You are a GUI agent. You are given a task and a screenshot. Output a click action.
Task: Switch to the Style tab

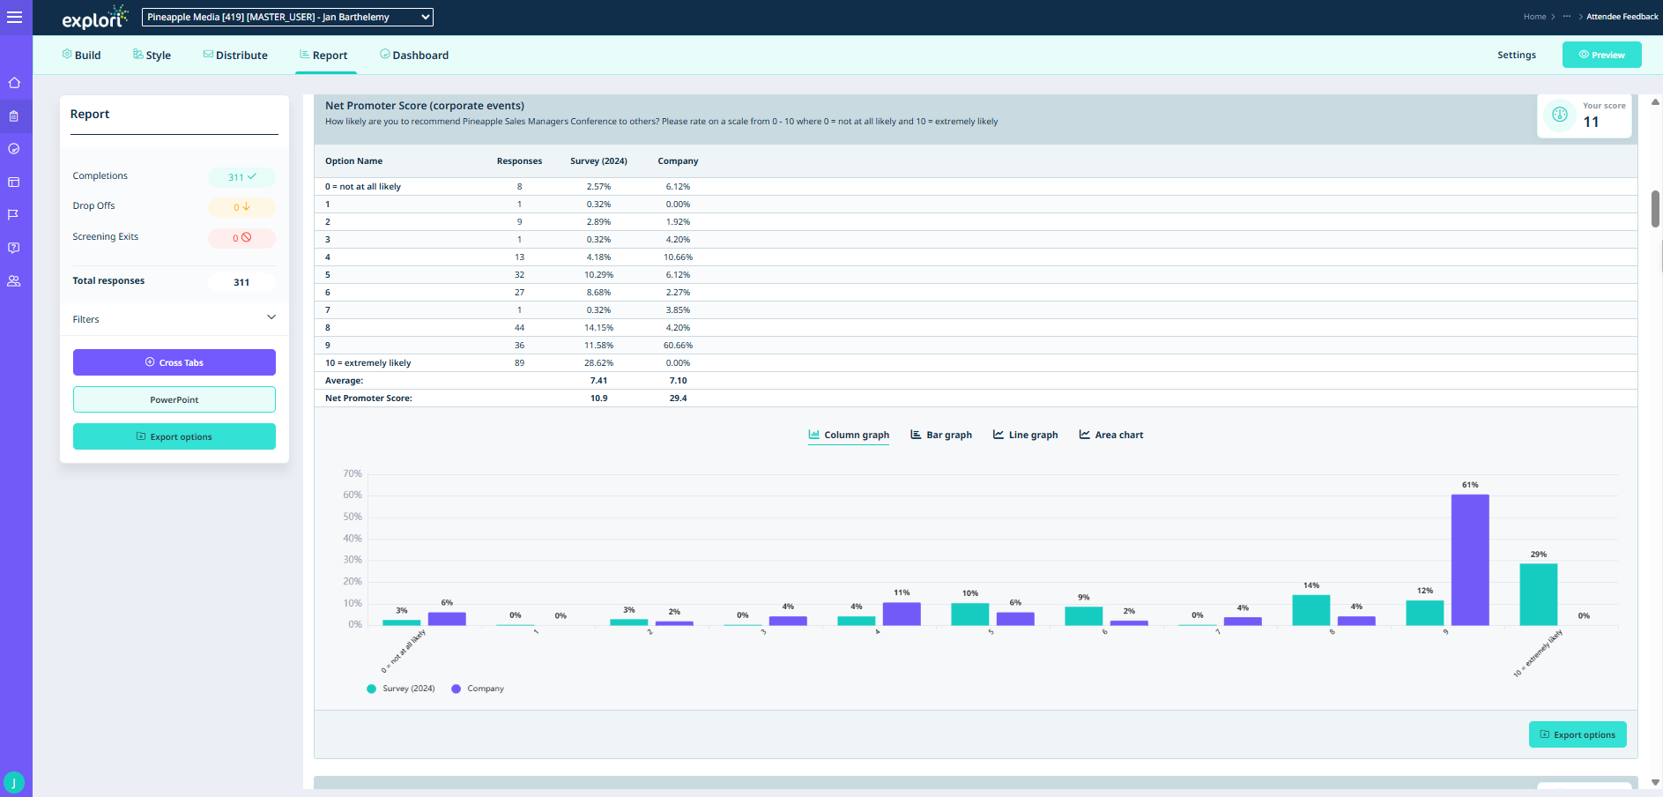coord(152,55)
